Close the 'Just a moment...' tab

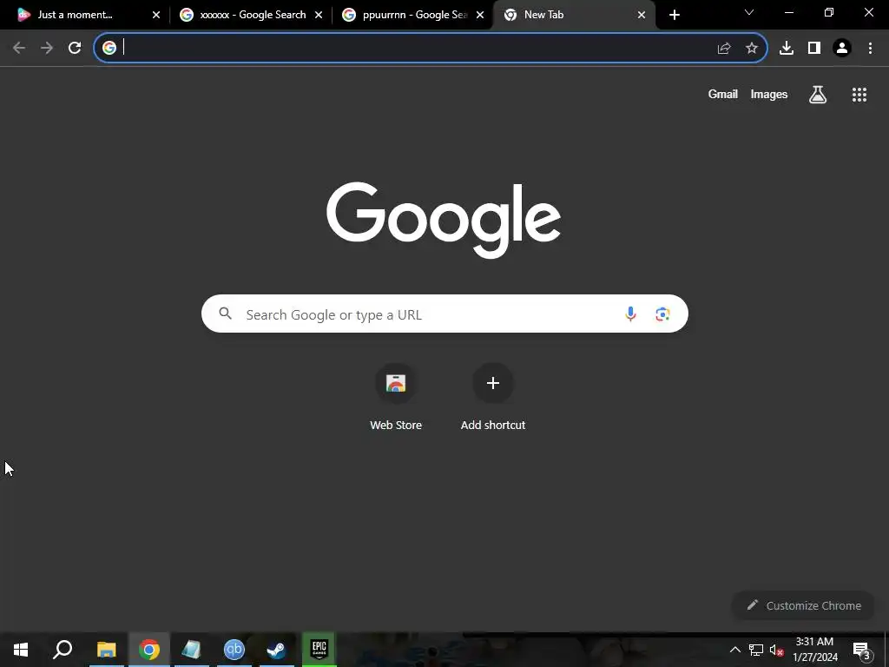[x=156, y=15]
